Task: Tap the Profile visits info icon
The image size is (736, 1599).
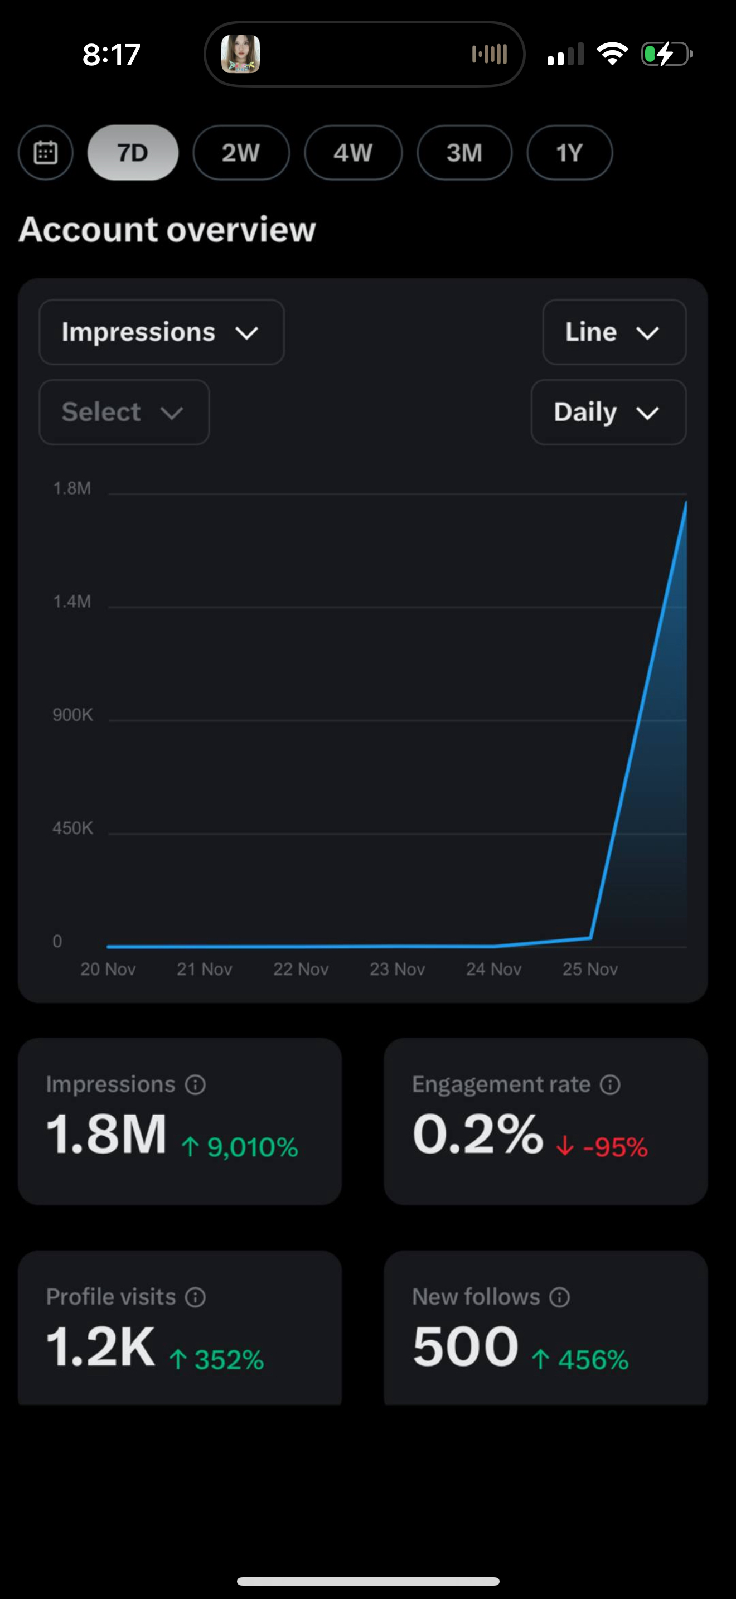Action: [196, 1297]
